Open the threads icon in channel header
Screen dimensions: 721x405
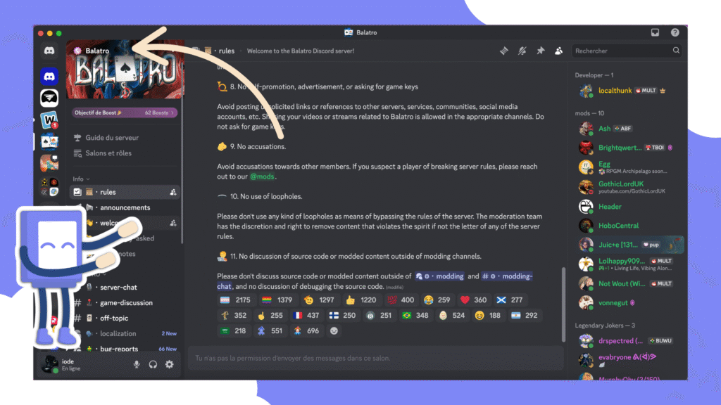point(504,51)
